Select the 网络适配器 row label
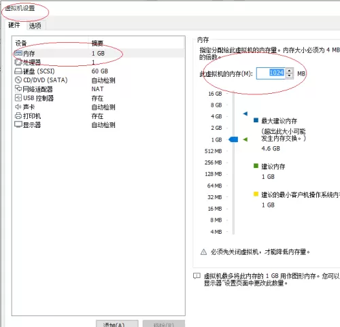340x327 pixels. pos(38,89)
